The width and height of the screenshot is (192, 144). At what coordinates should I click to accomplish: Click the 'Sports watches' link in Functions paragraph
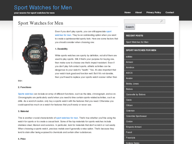[25, 94]
